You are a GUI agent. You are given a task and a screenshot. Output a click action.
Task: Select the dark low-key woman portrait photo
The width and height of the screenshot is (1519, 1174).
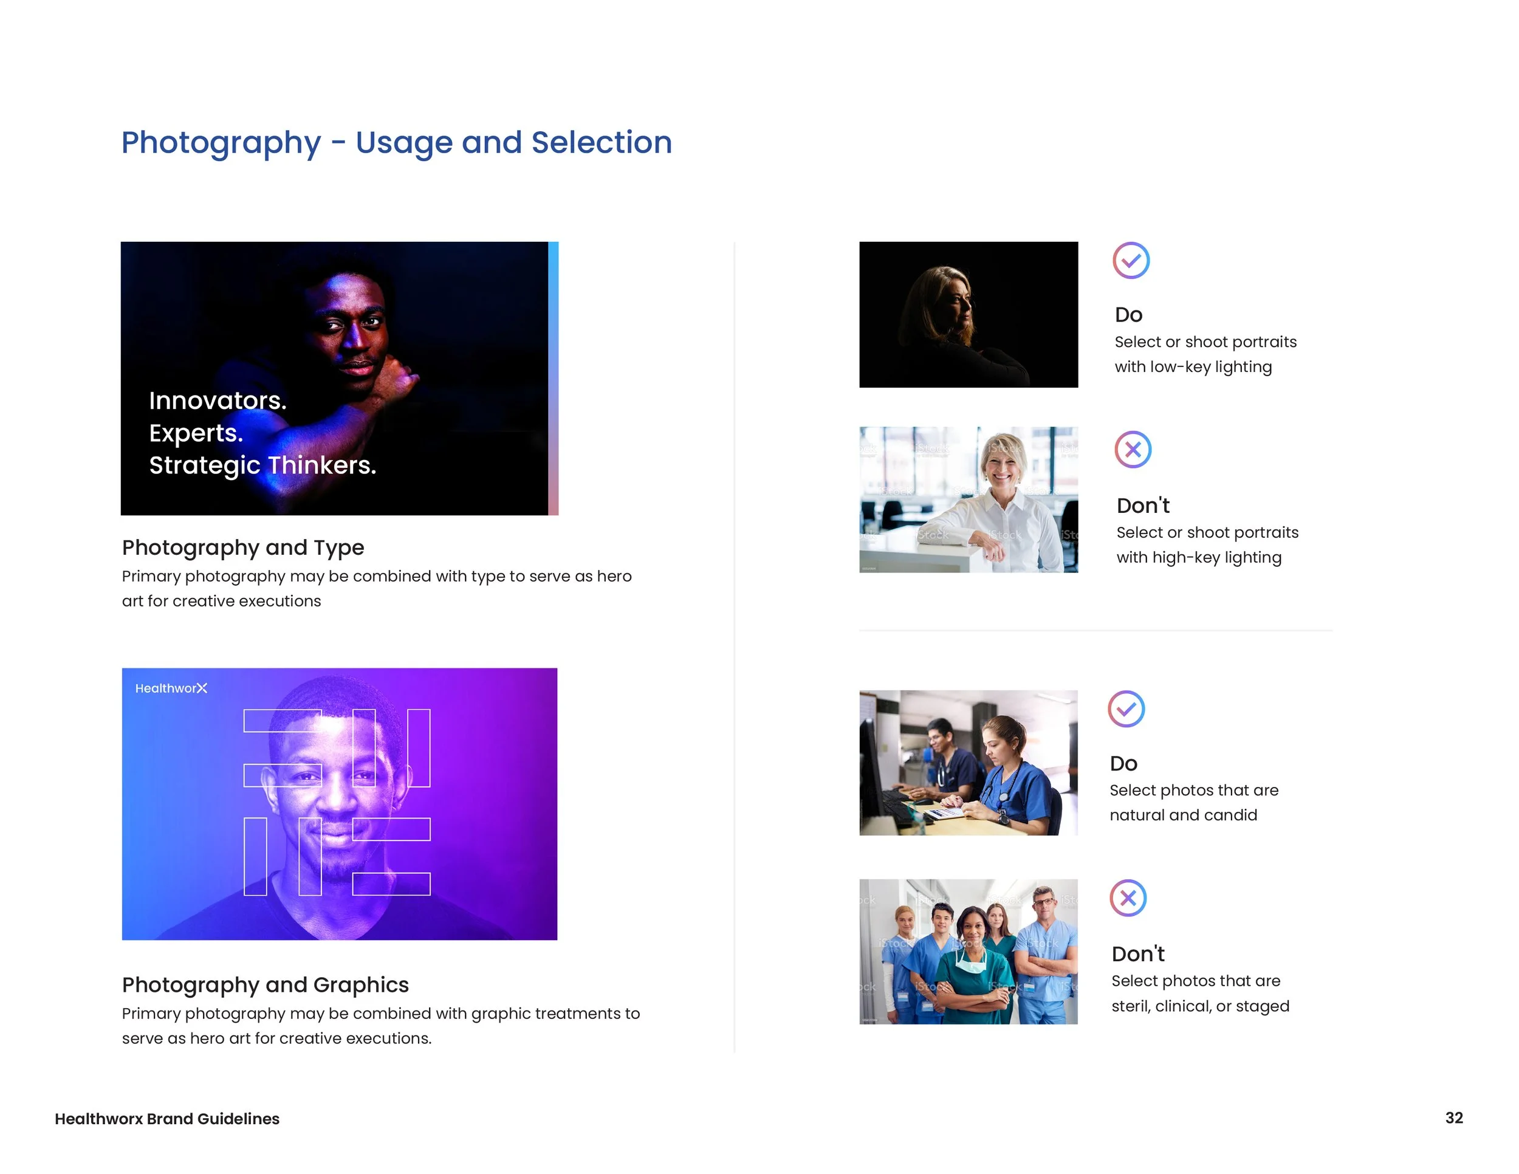(x=968, y=314)
